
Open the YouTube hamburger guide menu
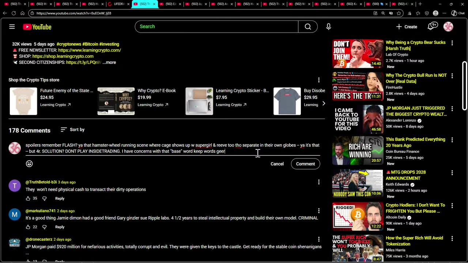(x=12, y=27)
